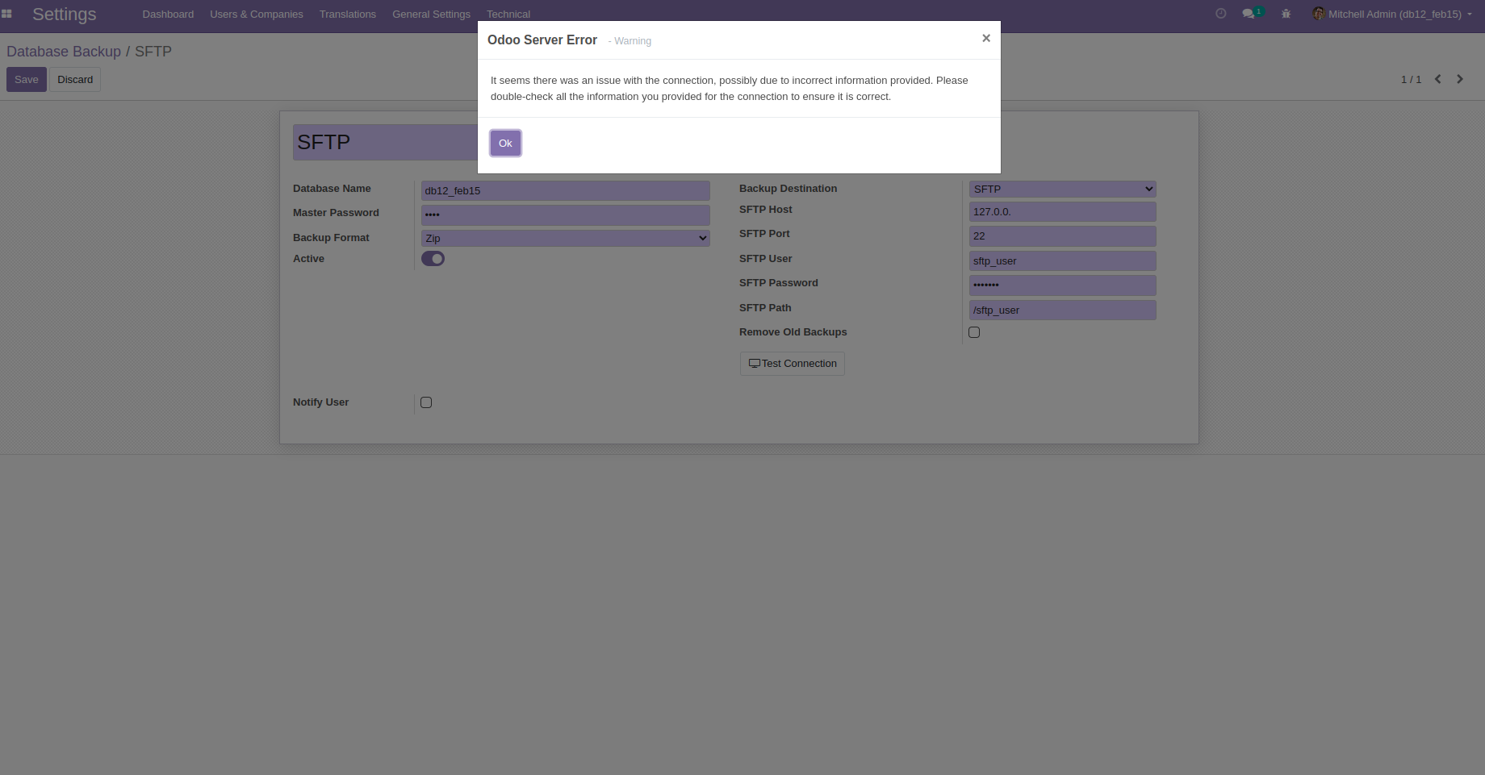1485x775 pixels.
Task: Click the Notify User label
Action: [320, 402]
